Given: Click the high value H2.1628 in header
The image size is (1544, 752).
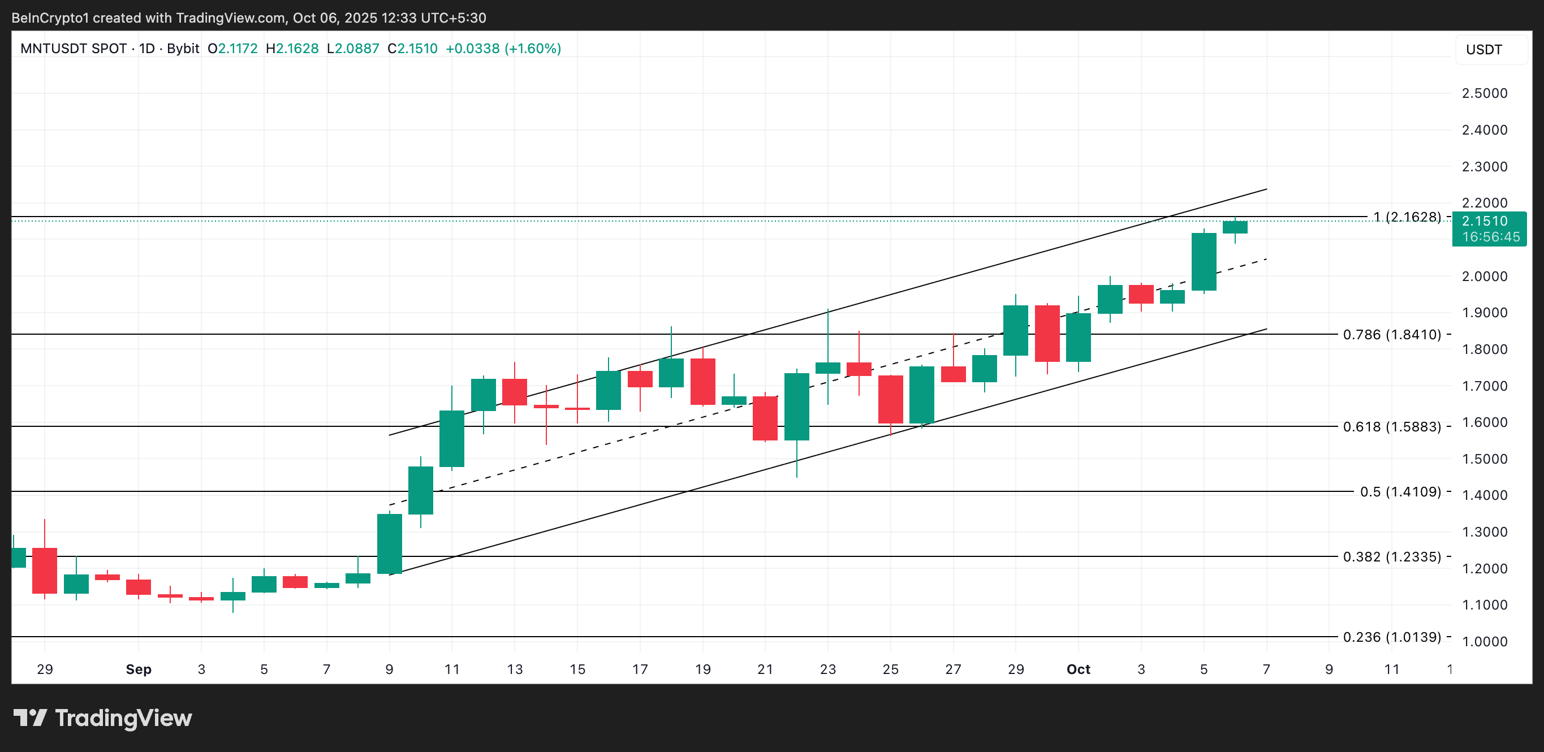Looking at the screenshot, I should pyautogui.click(x=292, y=49).
